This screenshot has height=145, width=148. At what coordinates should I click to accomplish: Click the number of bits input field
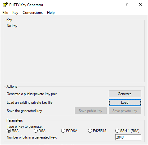click(x=128, y=137)
